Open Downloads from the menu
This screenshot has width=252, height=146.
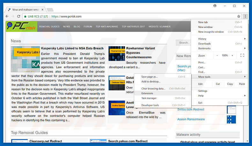click(219, 44)
